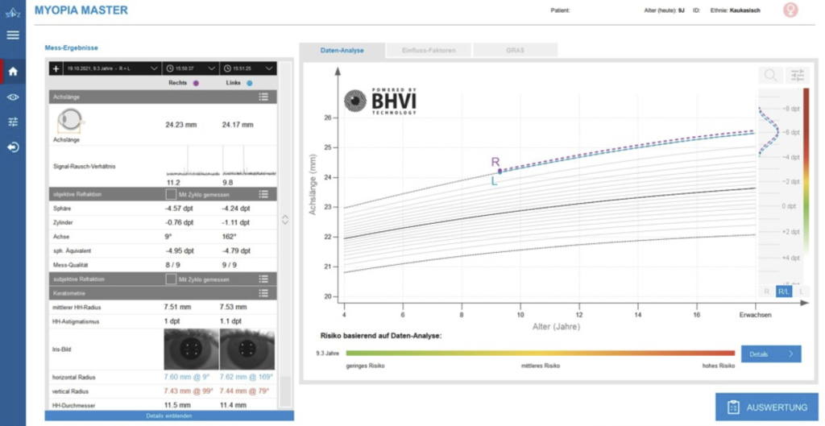825x426 pixels.
Task: Open the 15:50:37 time dropdown
Action: 190,69
